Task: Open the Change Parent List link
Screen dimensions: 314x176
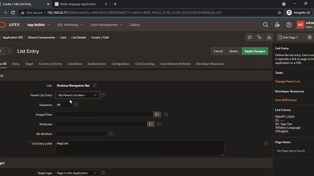Action: (x=288, y=82)
